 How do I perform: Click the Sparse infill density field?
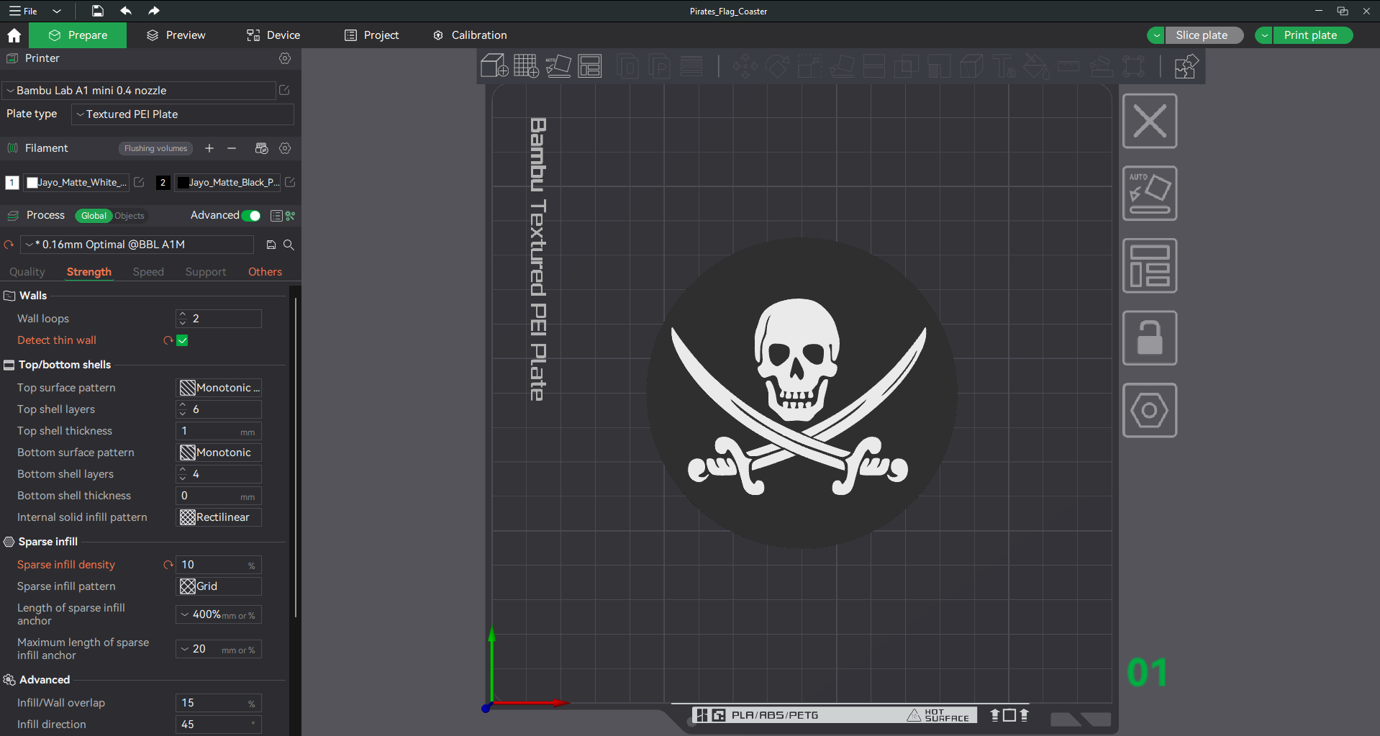click(219, 565)
